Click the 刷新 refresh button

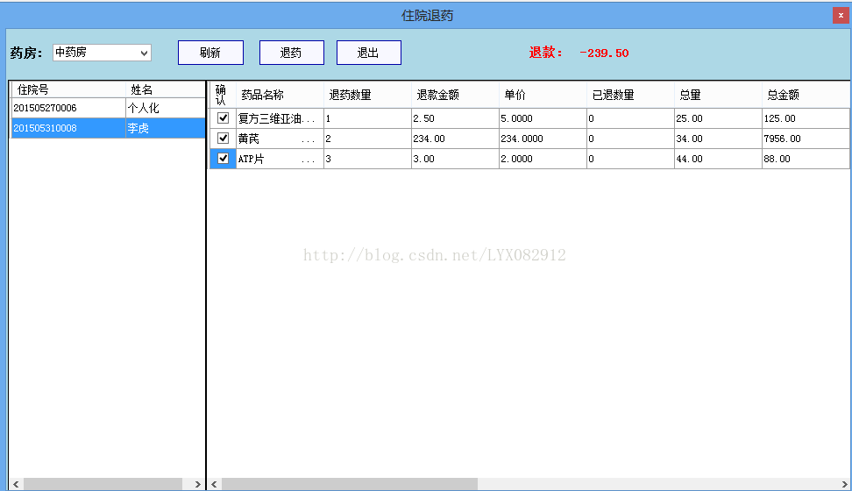tap(210, 53)
